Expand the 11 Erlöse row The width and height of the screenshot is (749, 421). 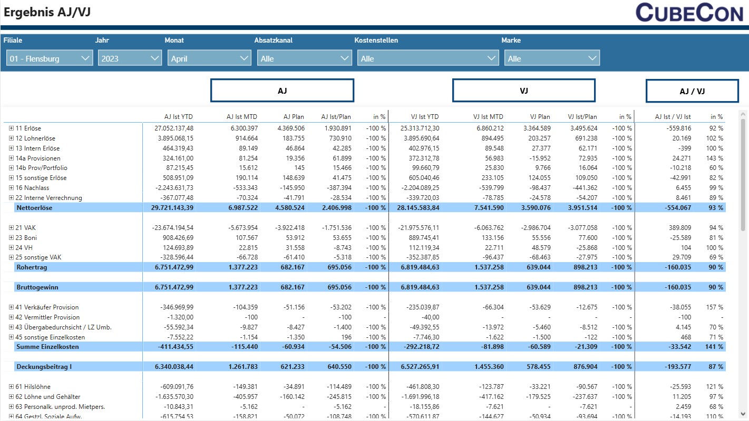coord(11,128)
